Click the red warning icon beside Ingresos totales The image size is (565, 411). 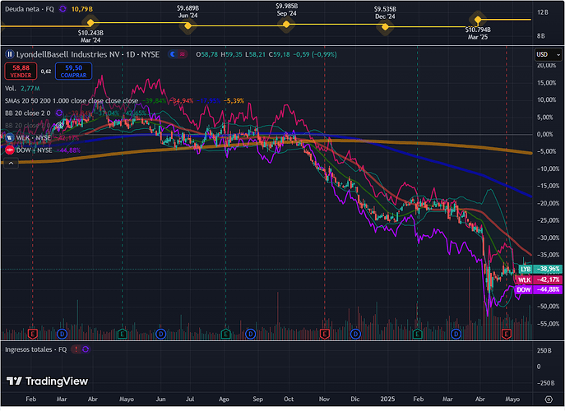pyautogui.click(x=76, y=349)
